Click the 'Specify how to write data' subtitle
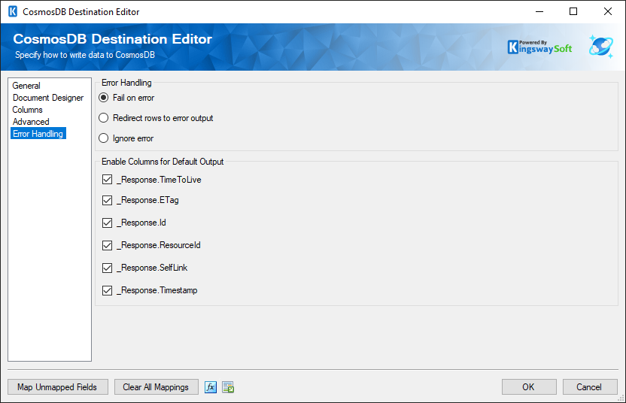This screenshot has width=626, height=403. coord(84,55)
